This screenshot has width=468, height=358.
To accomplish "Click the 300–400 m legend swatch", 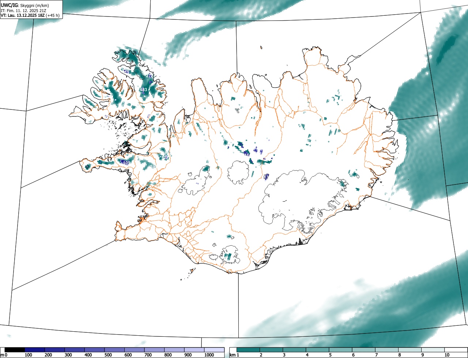I will [x=75, y=350].
